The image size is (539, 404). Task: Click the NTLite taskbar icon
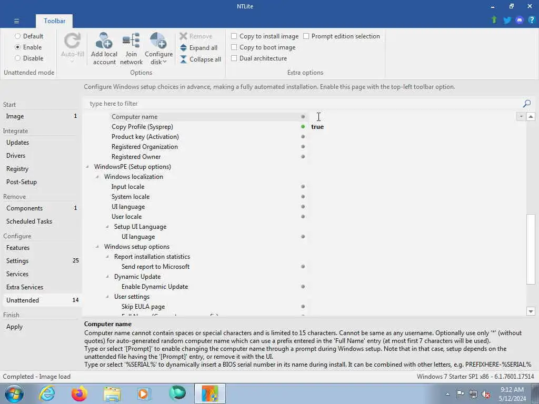210,393
